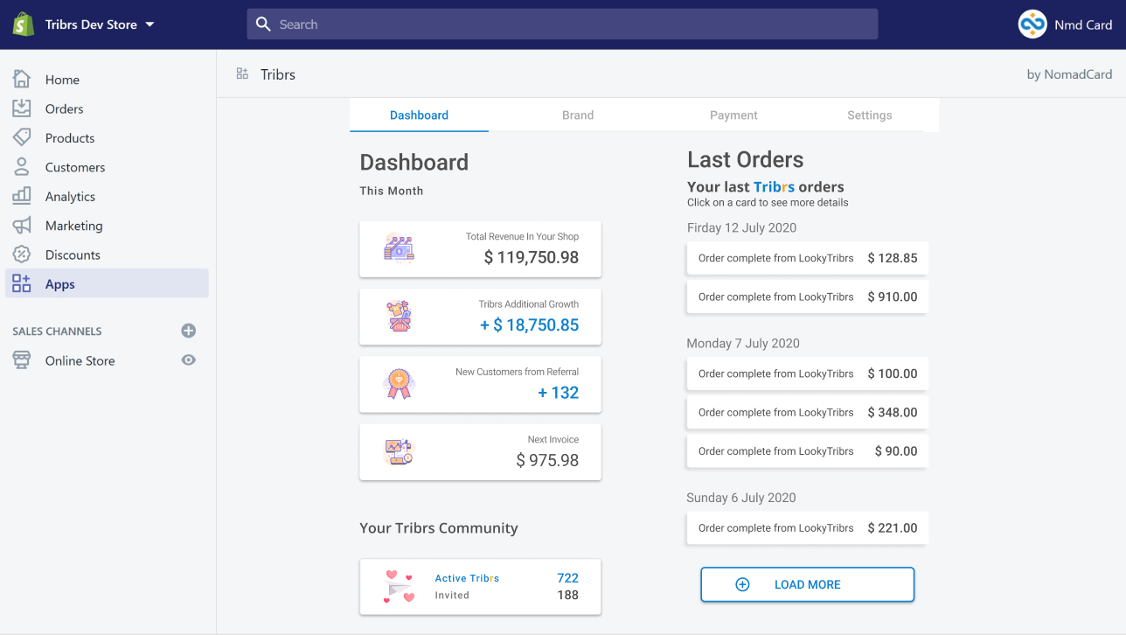Switch to the Payment tab
This screenshot has height=635, width=1126.
tap(733, 115)
